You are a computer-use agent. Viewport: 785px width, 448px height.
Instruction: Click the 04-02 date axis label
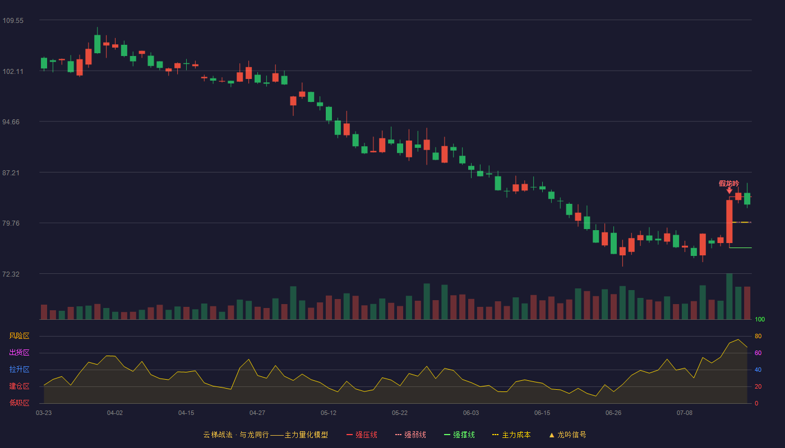[x=115, y=413]
